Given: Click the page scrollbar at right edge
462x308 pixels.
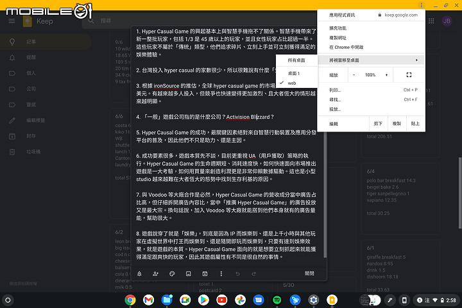Looking at the screenshot, I should 460,193.
